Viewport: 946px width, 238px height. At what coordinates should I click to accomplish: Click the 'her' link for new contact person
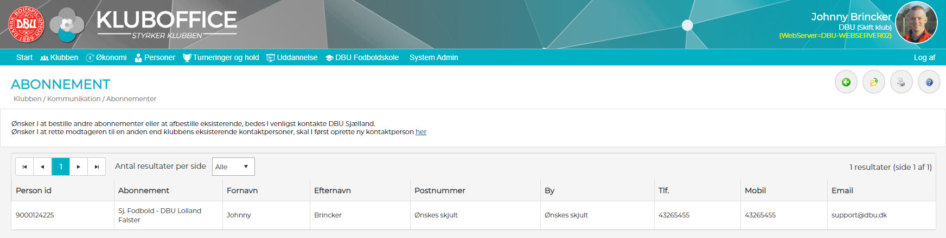pyautogui.click(x=421, y=132)
